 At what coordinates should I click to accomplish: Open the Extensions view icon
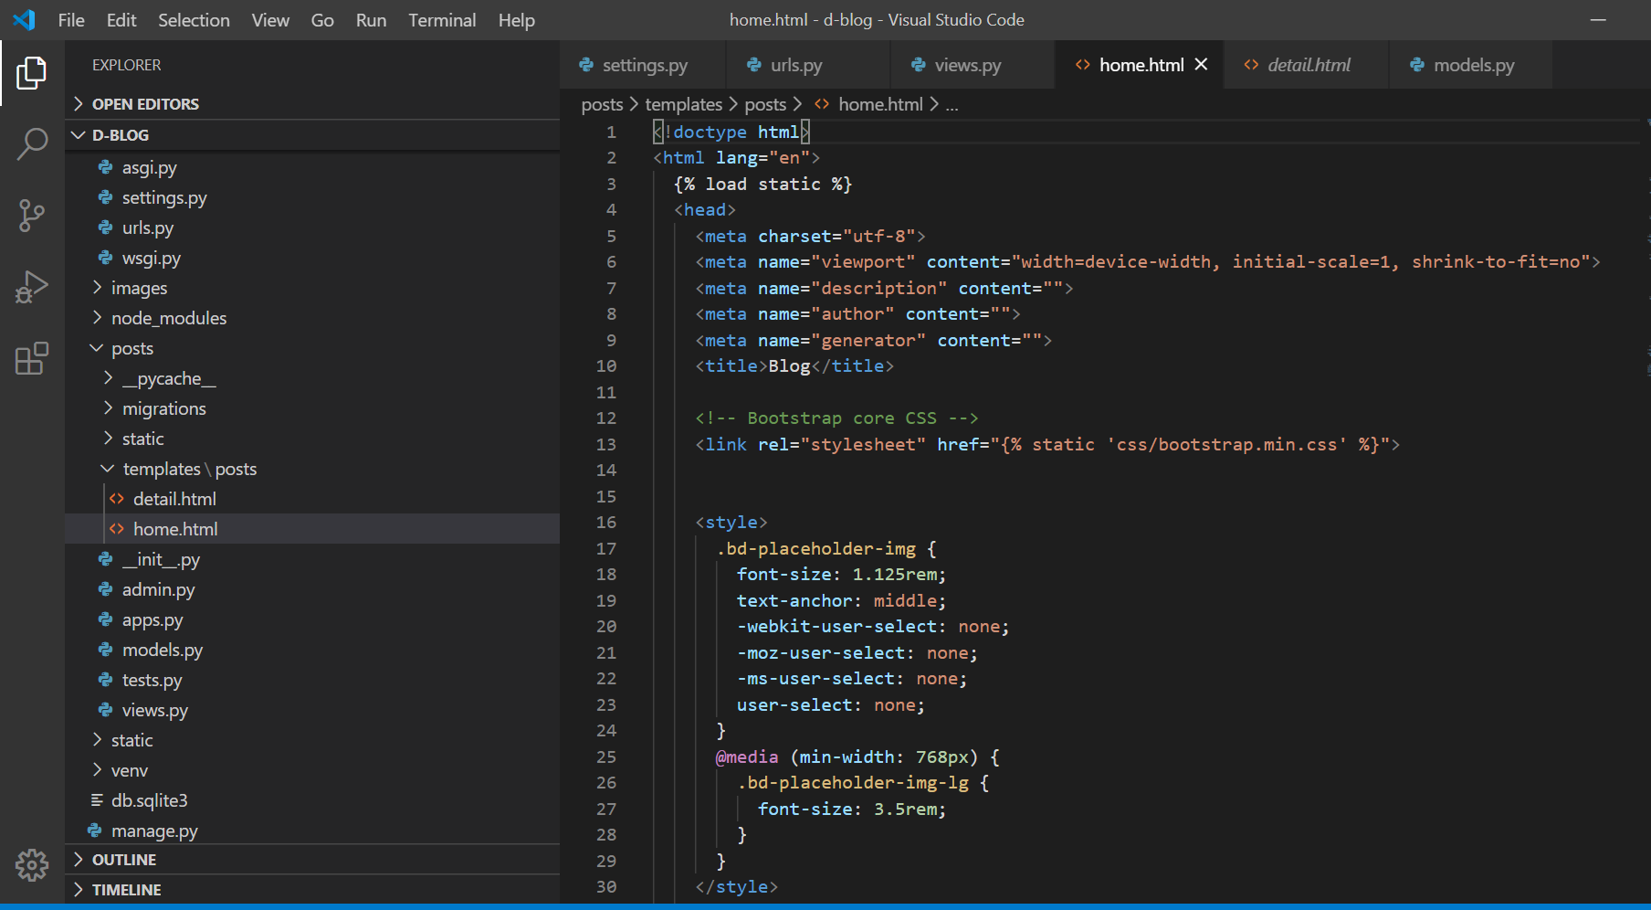(x=32, y=358)
